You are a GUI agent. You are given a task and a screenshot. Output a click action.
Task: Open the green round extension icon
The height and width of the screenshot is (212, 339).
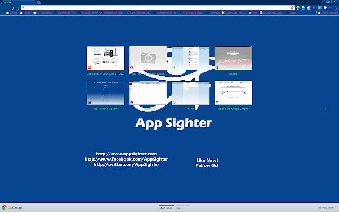click(x=298, y=8)
